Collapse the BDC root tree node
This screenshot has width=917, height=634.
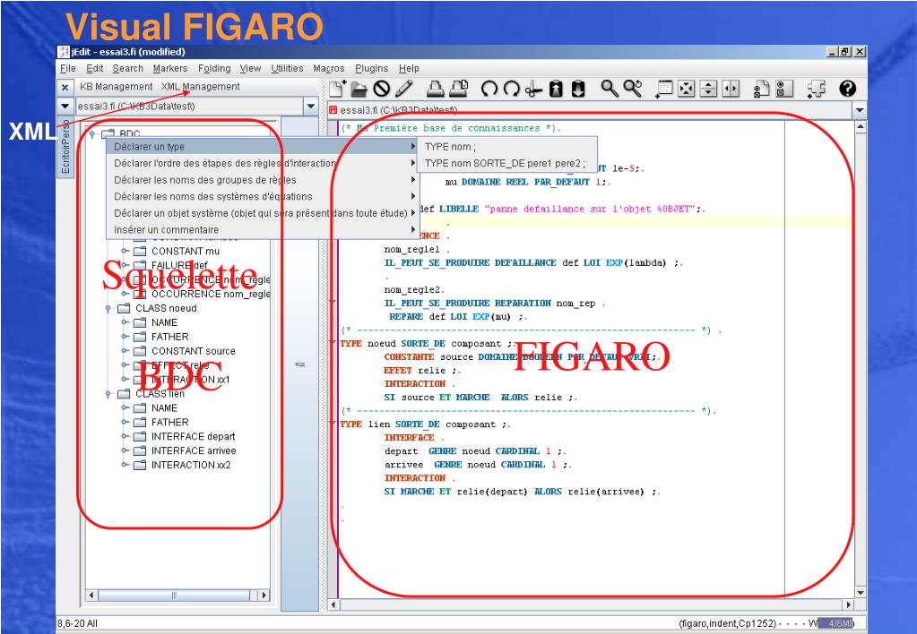[92, 133]
